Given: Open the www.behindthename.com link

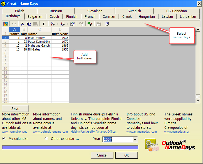Looking at the screenshot, I should (50, 132).
